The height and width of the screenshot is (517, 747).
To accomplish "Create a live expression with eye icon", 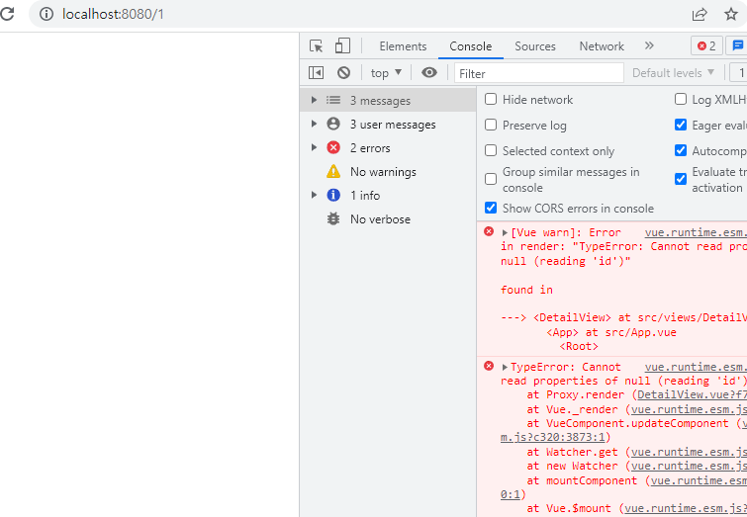I will [x=429, y=72].
